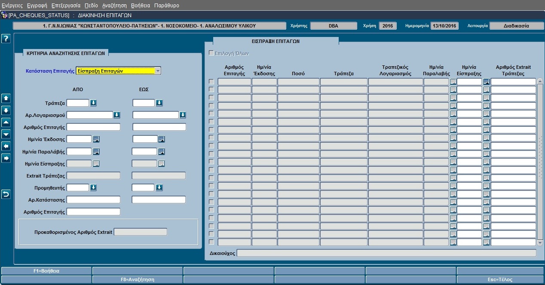545x285 pixels.
Task: Click the right arrow sidebar icon
Action: (6, 158)
